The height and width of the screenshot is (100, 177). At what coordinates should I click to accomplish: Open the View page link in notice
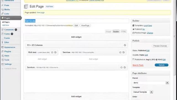pos(40,12)
